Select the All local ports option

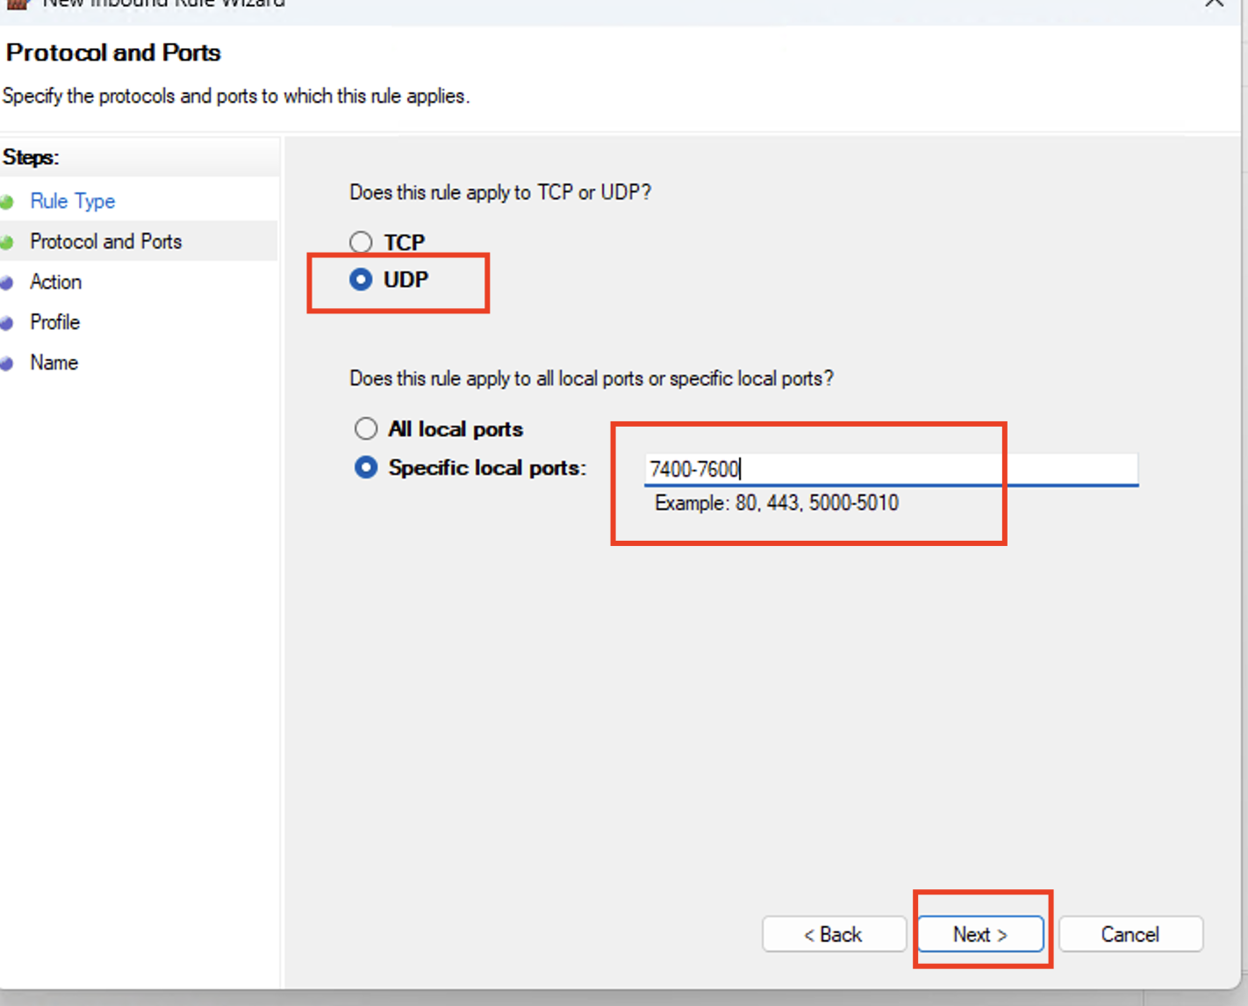coord(366,428)
